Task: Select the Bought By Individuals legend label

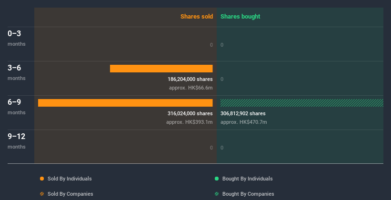Action: [247, 179]
